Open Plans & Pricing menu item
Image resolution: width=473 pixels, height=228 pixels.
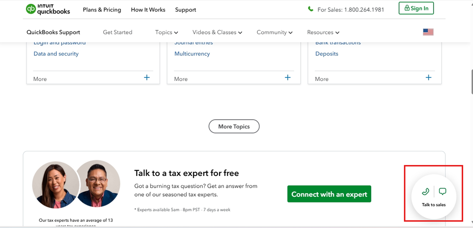[102, 9]
